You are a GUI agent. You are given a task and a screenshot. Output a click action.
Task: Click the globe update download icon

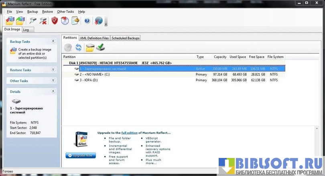[x=98, y=20]
